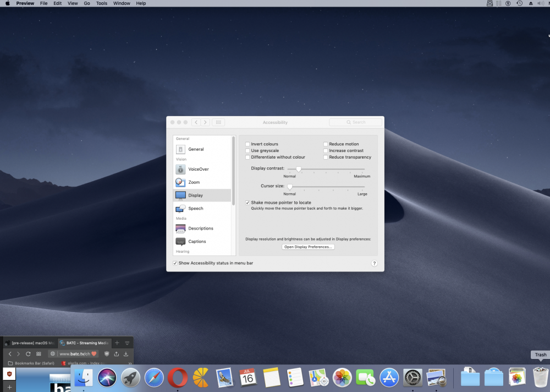The image size is (550, 392).
Task: Tick the Increase contrast checkbox
Action: tap(326, 151)
